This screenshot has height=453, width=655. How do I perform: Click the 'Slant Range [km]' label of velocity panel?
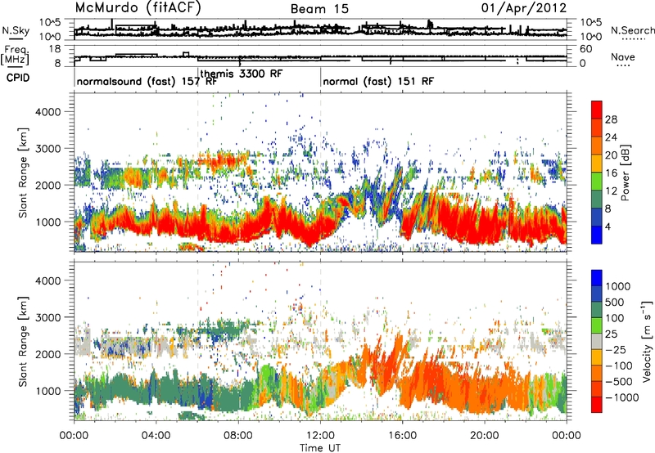[23, 342]
